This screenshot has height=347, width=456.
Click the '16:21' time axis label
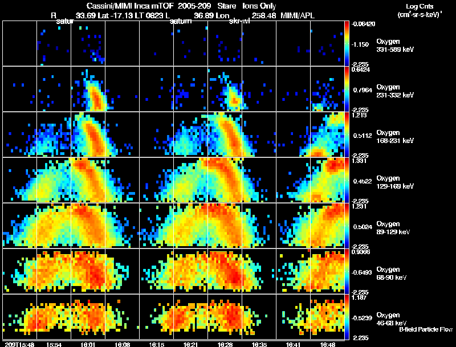[190, 345]
